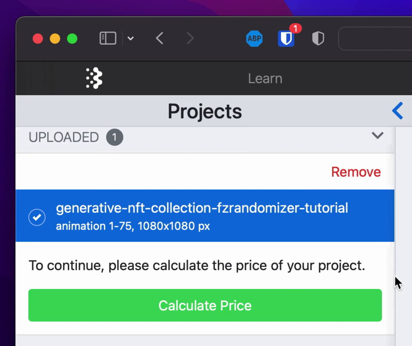Toggle the Safari sidebar icon
This screenshot has width=412, height=346.
[107, 39]
